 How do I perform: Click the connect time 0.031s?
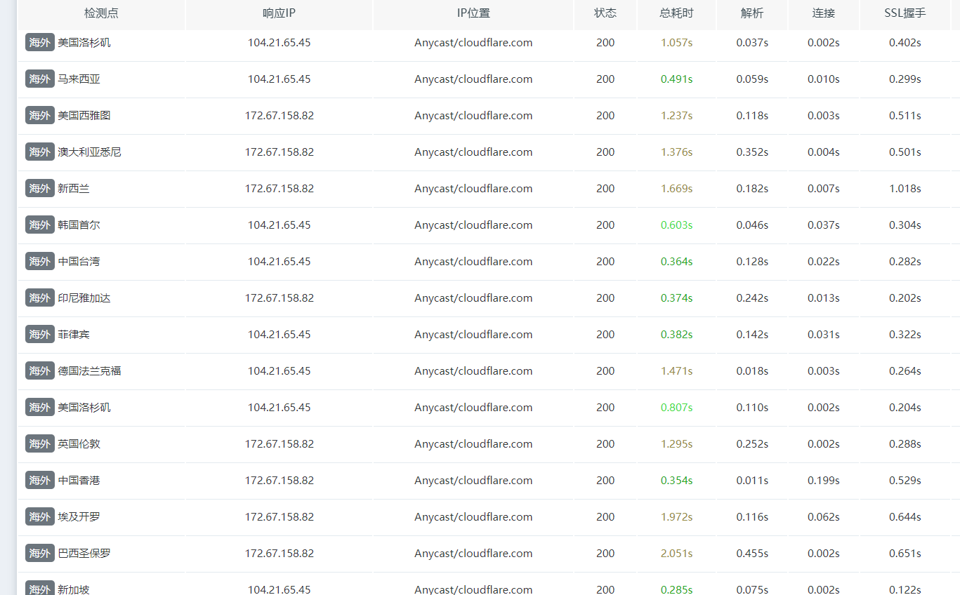(x=824, y=335)
